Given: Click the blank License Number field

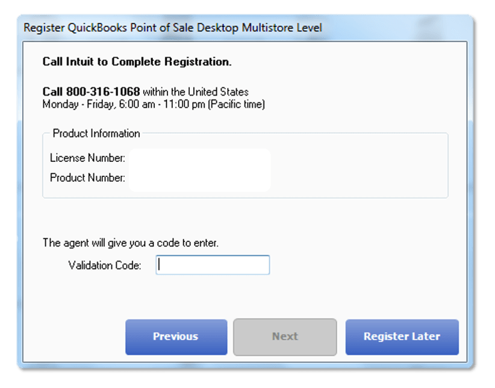Looking at the screenshot, I should point(199,158).
